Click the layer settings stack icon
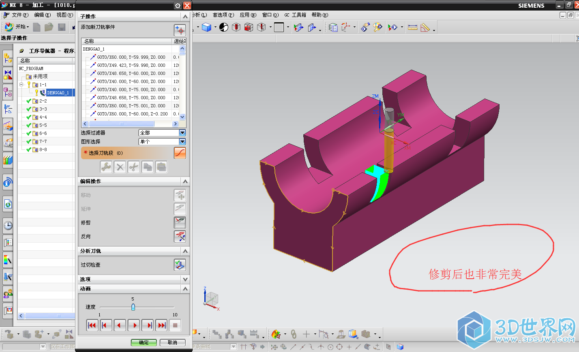The image size is (579, 352). 333,27
